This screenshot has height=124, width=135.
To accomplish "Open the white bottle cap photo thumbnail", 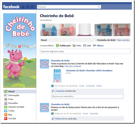I will [85, 30].
